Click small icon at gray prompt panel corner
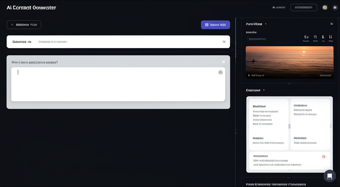340x187 pixels. [223, 62]
